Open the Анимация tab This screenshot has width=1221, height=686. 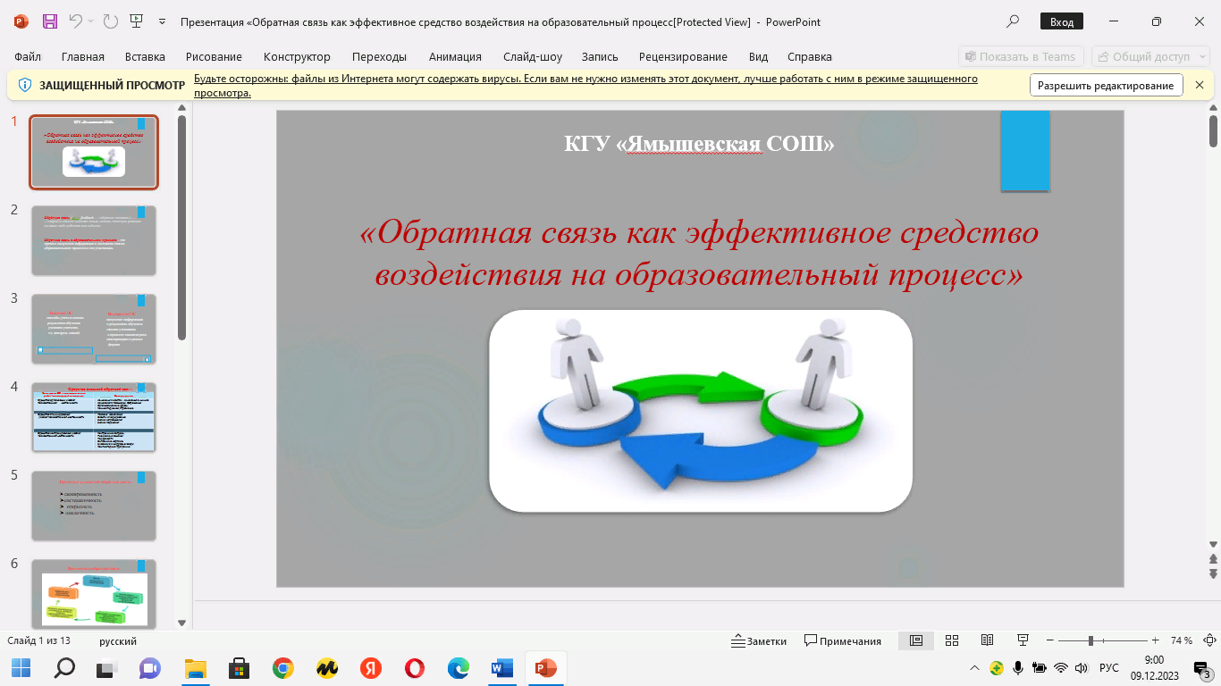click(455, 56)
